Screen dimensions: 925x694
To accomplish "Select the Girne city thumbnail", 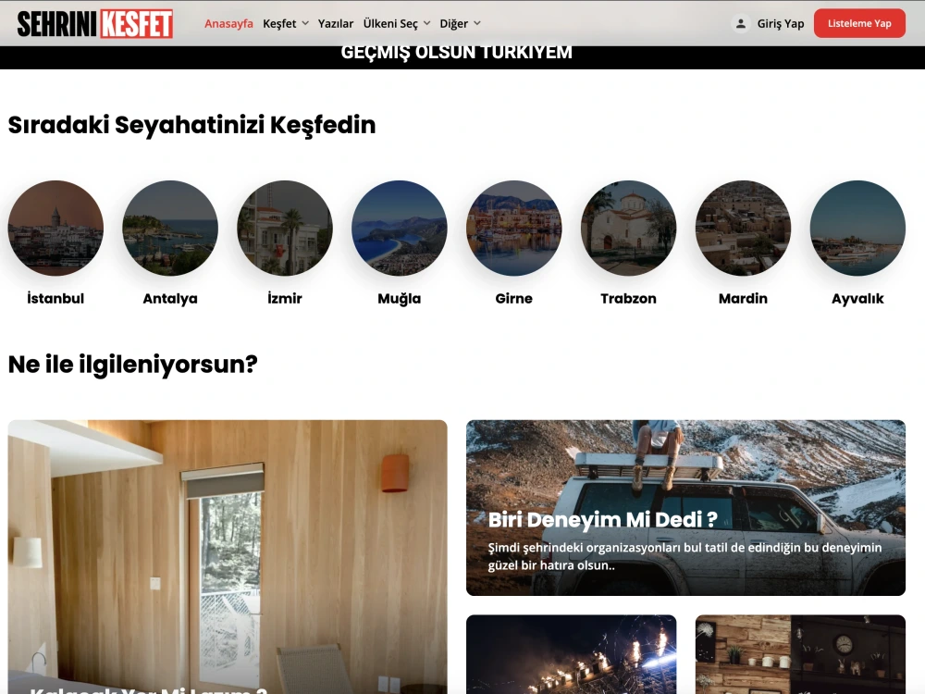I will (513, 228).
